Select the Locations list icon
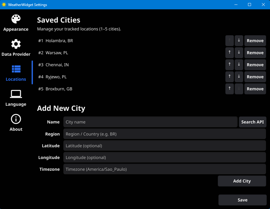This screenshot has height=209, width=270. pos(16,69)
